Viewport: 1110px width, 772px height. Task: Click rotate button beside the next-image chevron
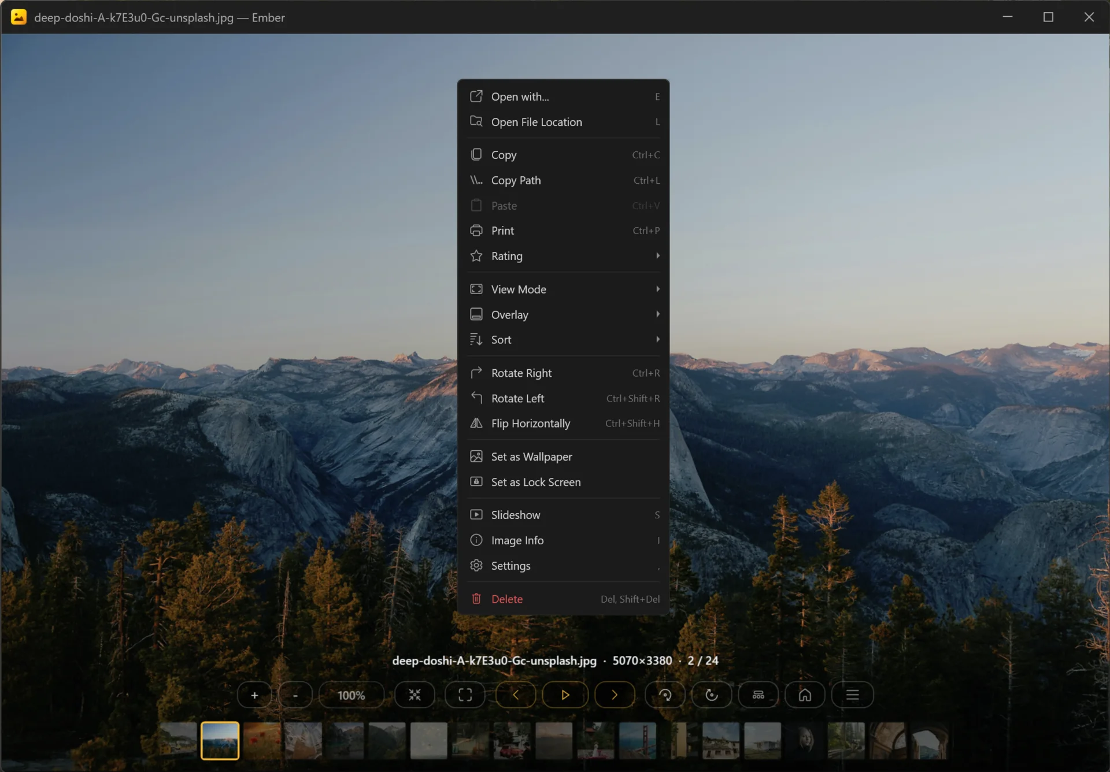(665, 695)
